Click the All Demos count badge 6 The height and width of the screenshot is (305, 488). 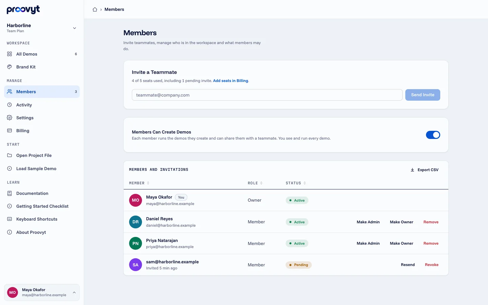pos(76,54)
